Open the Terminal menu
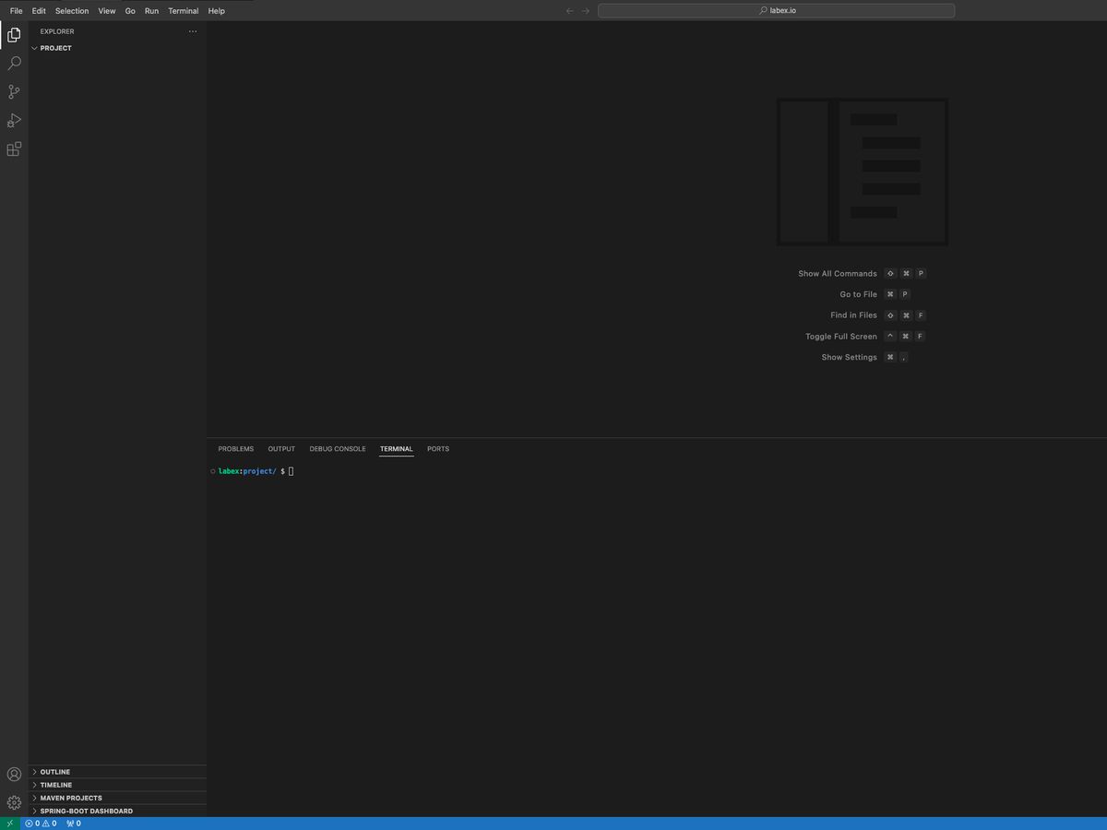Screen dimensions: 1107x830 click(183, 10)
